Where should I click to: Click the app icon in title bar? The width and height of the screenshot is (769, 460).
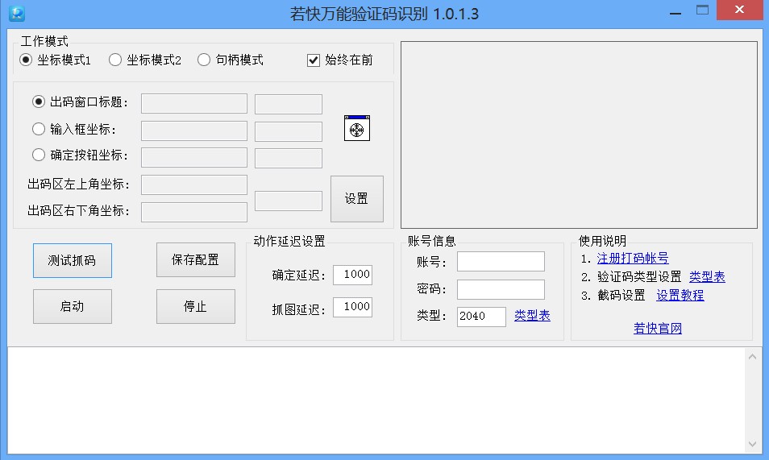(17, 14)
